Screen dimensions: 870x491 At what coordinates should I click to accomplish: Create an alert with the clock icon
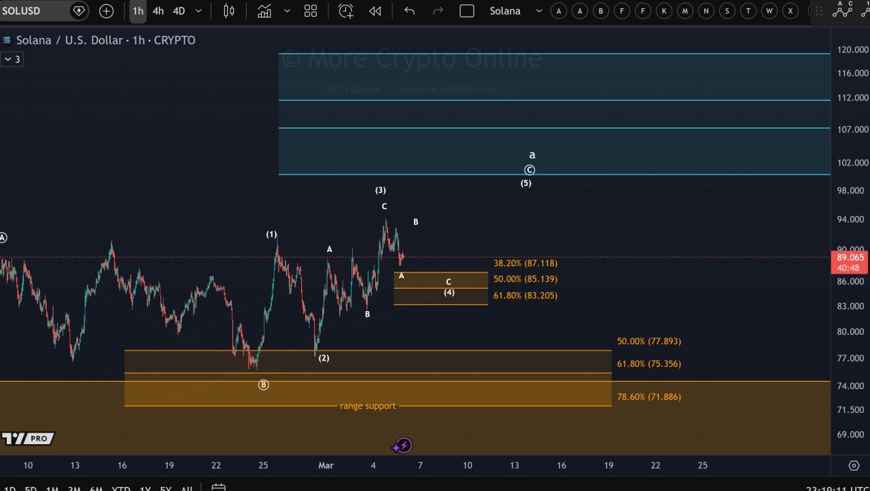pyautogui.click(x=345, y=11)
